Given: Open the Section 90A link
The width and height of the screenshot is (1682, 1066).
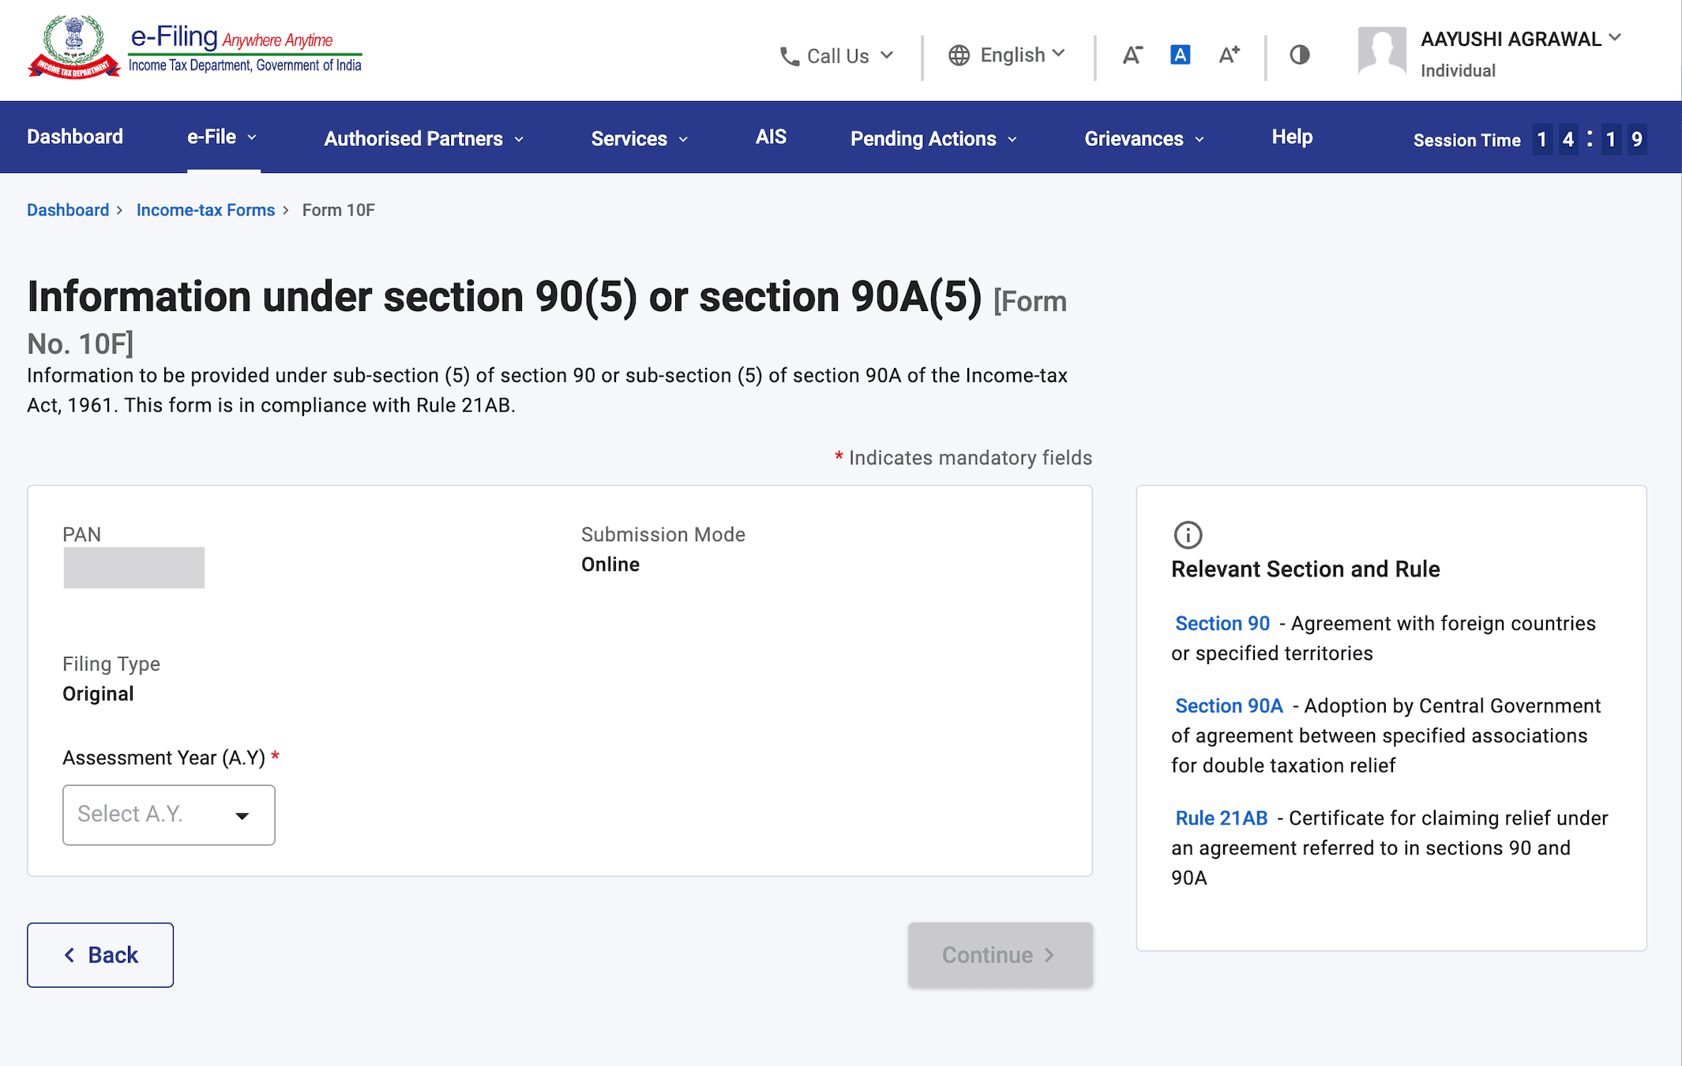Looking at the screenshot, I should click(x=1228, y=706).
